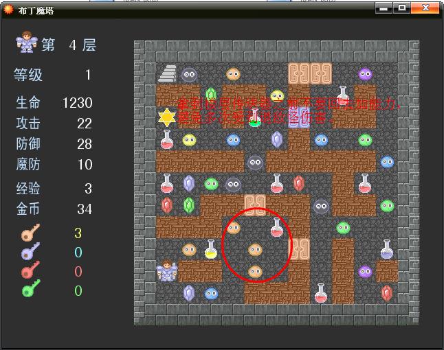Click the red potion inside the red circle
444x350 pixels.
[277, 227]
